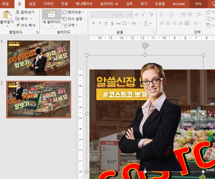Click the 알쓸신잡 title text
Image resolution: width=215 pixels, height=179 pixels.
(x=116, y=81)
